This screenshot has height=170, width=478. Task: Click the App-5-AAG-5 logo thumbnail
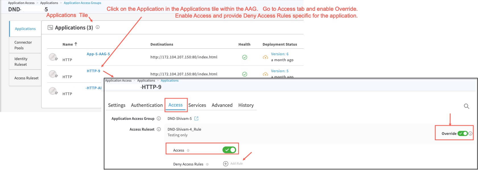coord(53,57)
